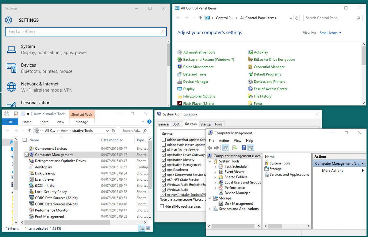Open Color Management icon
This screenshot has height=237, width=368.
[x=180, y=67]
